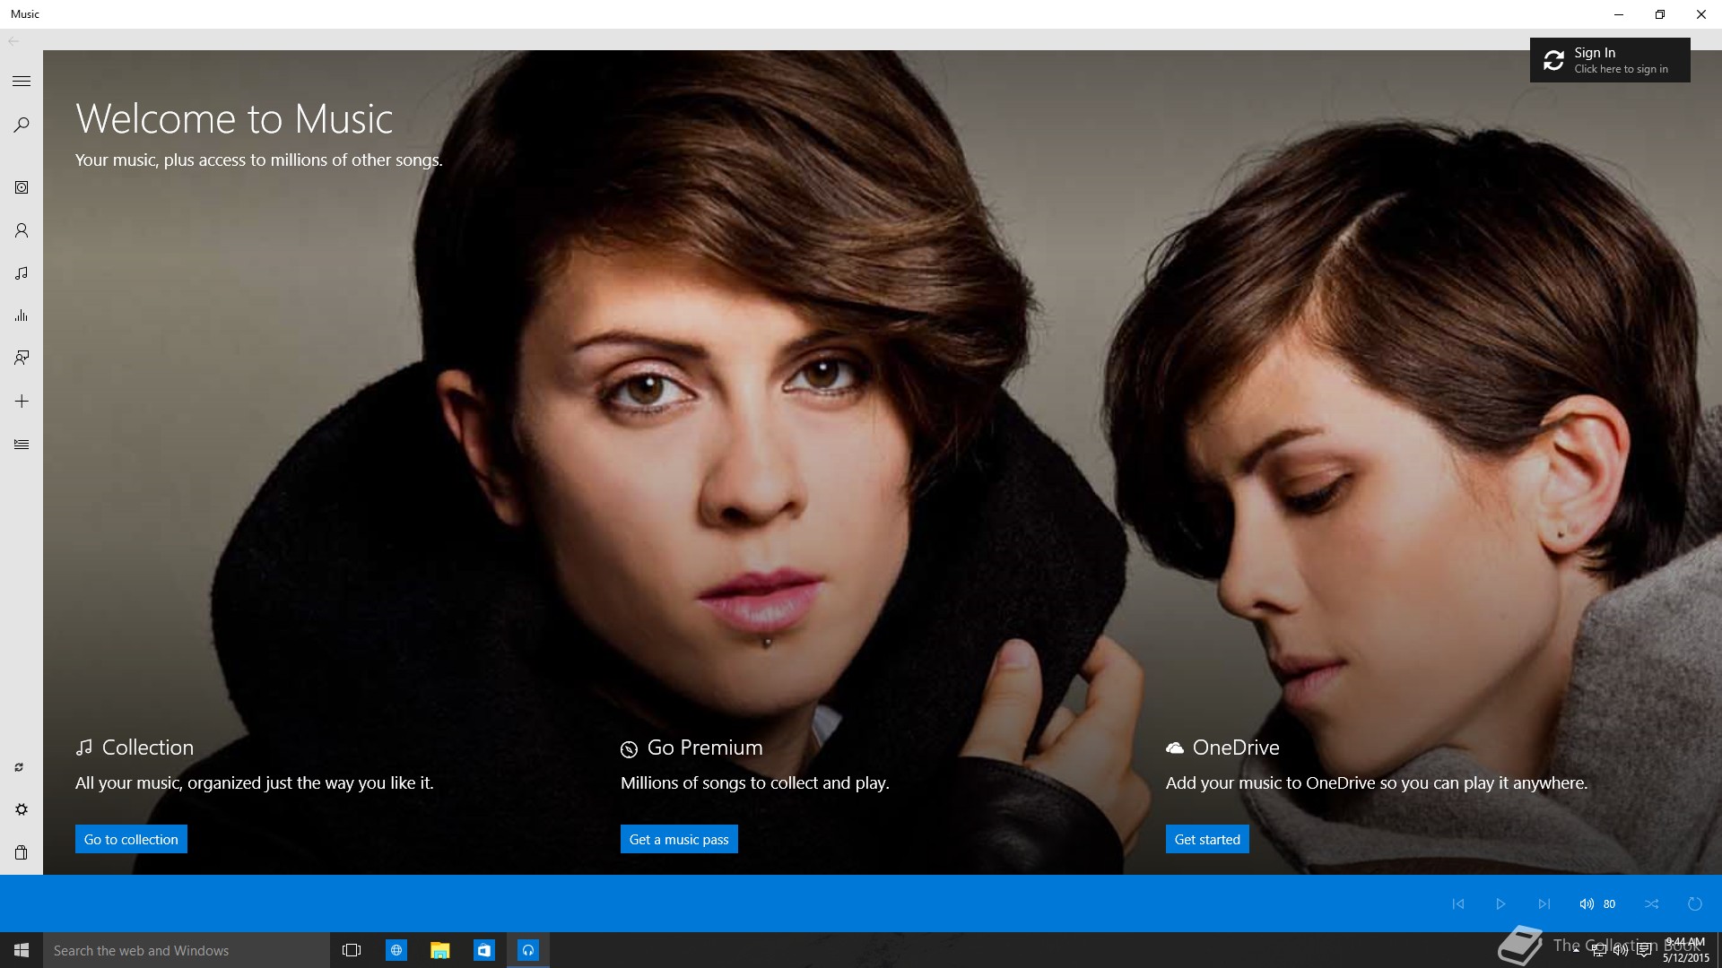
Task: Click the back arrow at top left
Action: [x=13, y=40]
